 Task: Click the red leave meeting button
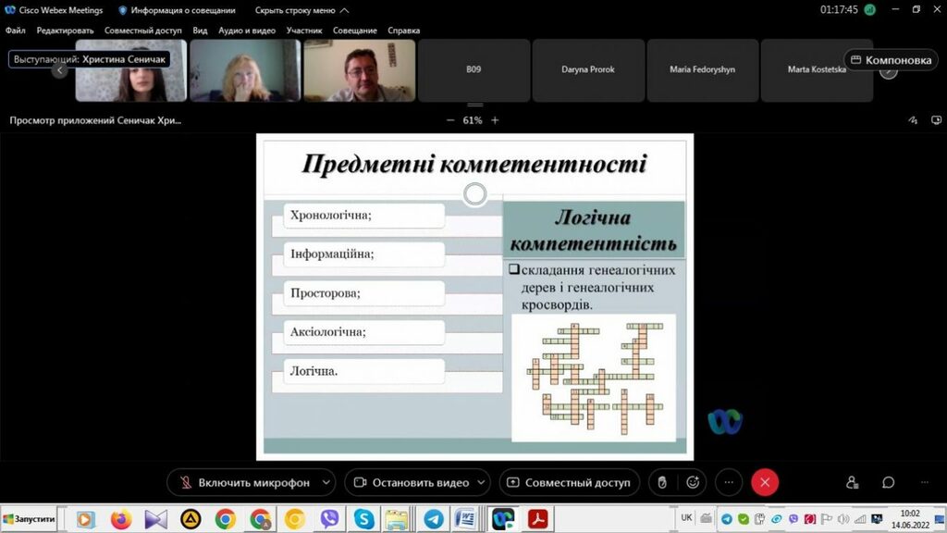click(x=765, y=482)
